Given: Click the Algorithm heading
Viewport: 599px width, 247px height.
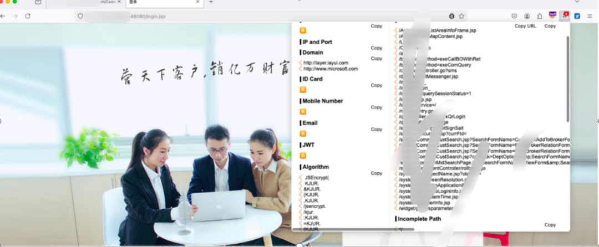Looking at the screenshot, I should coord(316,167).
